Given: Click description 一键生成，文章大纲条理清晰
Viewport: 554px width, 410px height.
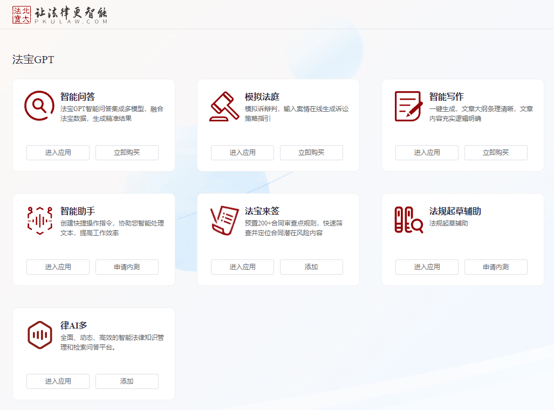Looking at the screenshot, I should [481, 113].
